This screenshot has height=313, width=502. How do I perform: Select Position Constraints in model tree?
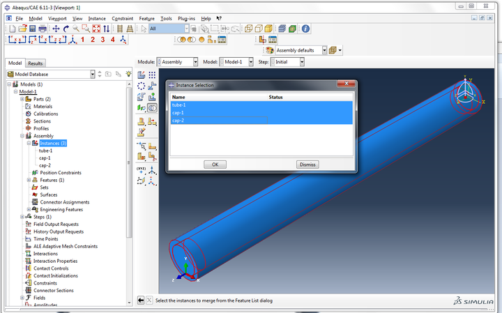[x=61, y=172]
